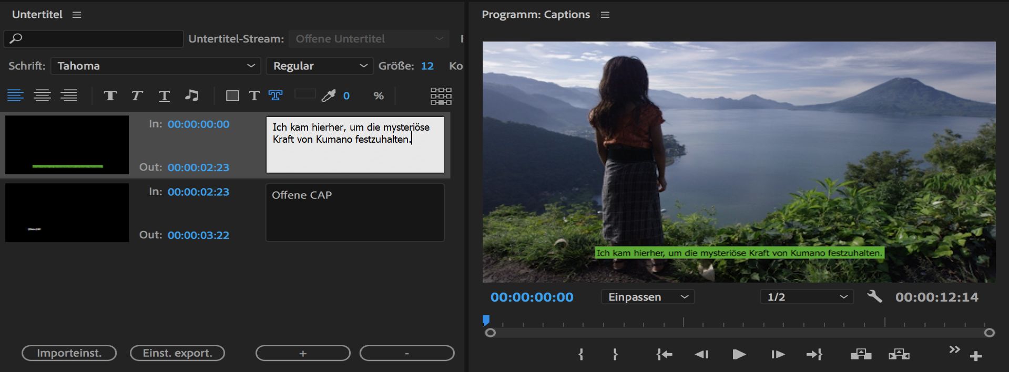This screenshot has height=372, width=1009.
Task: Click the Programm: Captions tab
Action: (536, 15)
